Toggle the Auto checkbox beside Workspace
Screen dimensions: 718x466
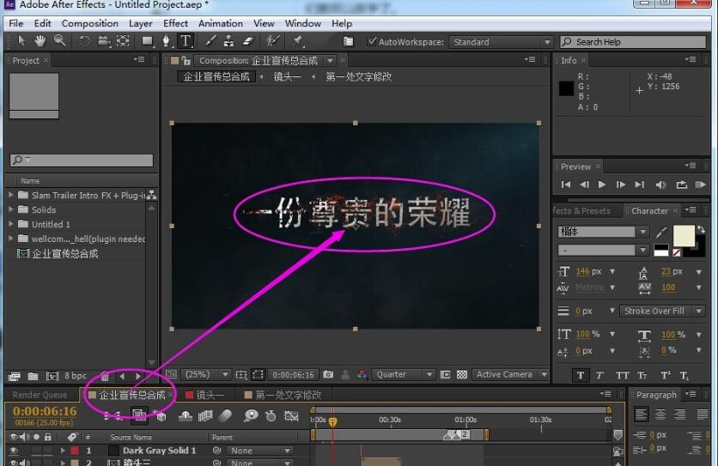coord(372,42)
